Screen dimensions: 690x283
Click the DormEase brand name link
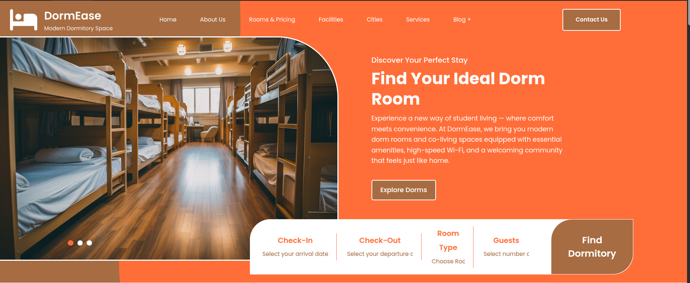pyautogui.click(x=73, y=16)
